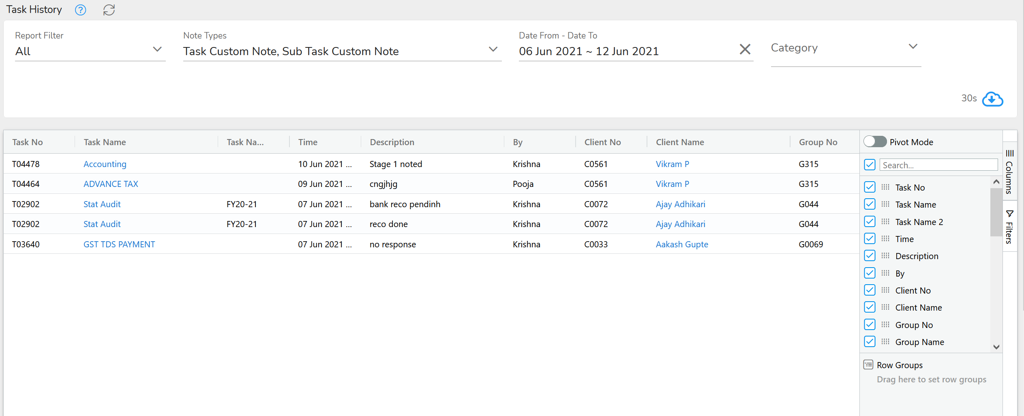The height and width of the screenshot is (416, 1024).
Task: Uncheck the Description column checkbox
Action: tap(870, 255)
